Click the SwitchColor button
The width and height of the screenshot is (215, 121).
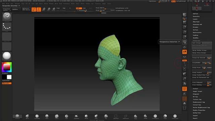(6, 81)
